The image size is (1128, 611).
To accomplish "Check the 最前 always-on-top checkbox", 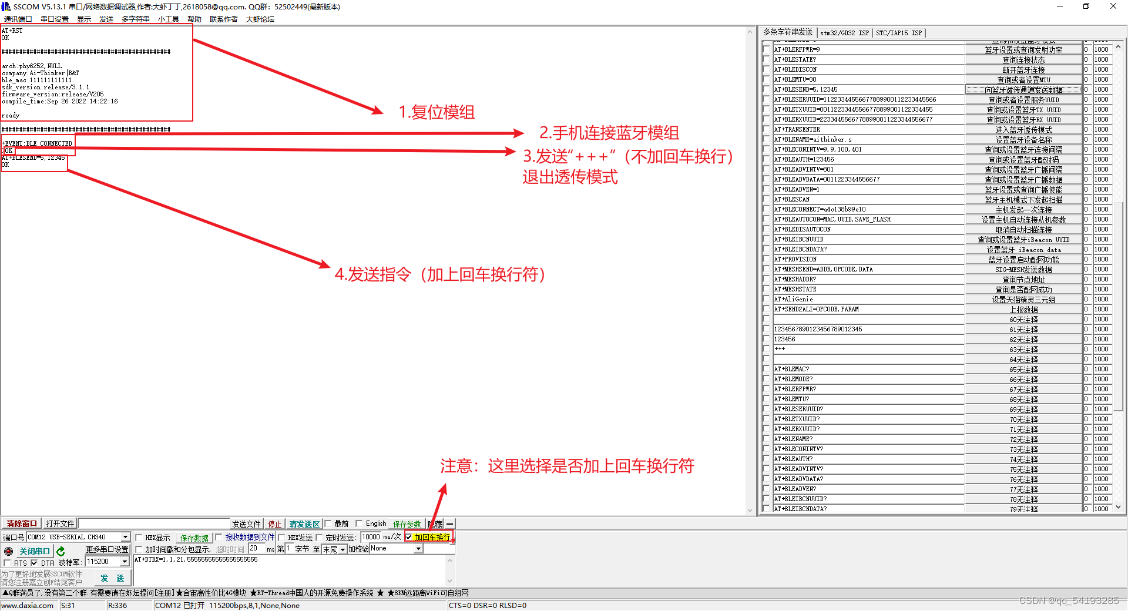I will 328,523.
